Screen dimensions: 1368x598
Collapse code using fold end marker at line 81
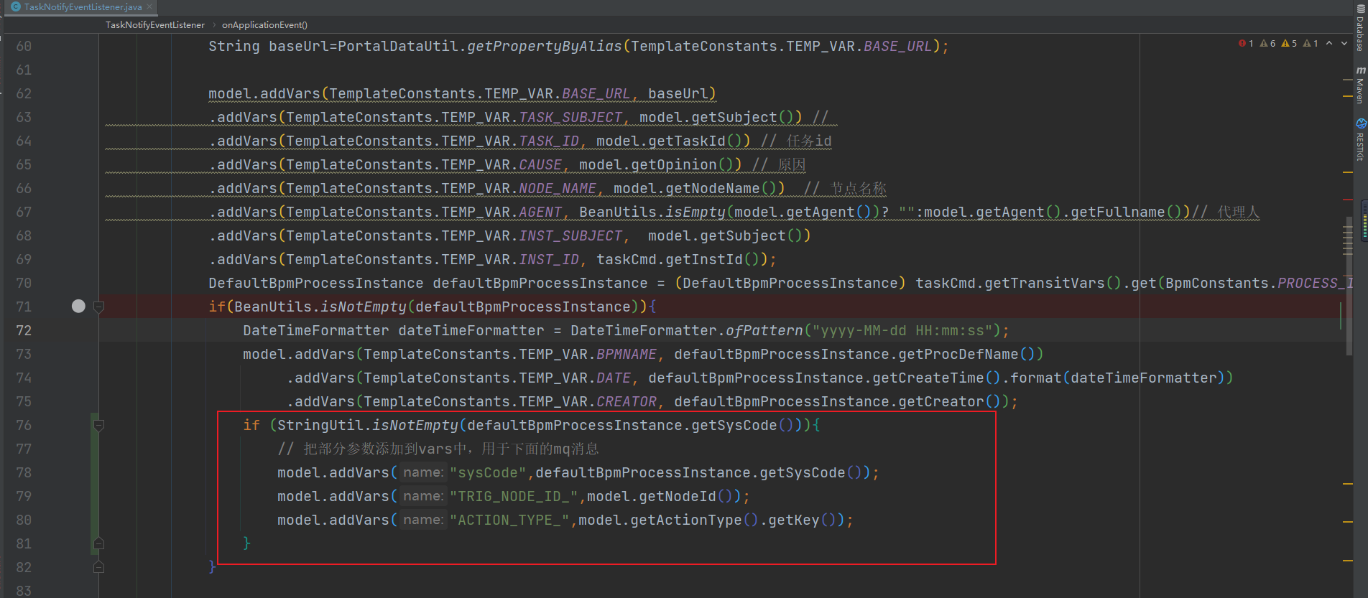pyautogui.click(x=99, y=543)
